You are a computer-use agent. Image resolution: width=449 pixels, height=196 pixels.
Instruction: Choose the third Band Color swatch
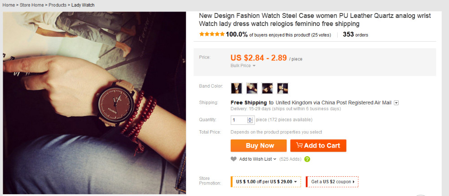pyautogui.click(x=267, y=88)
